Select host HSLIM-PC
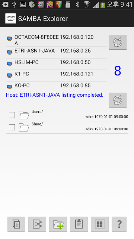Viewport: 134px width, 239px height. (57, 64)
